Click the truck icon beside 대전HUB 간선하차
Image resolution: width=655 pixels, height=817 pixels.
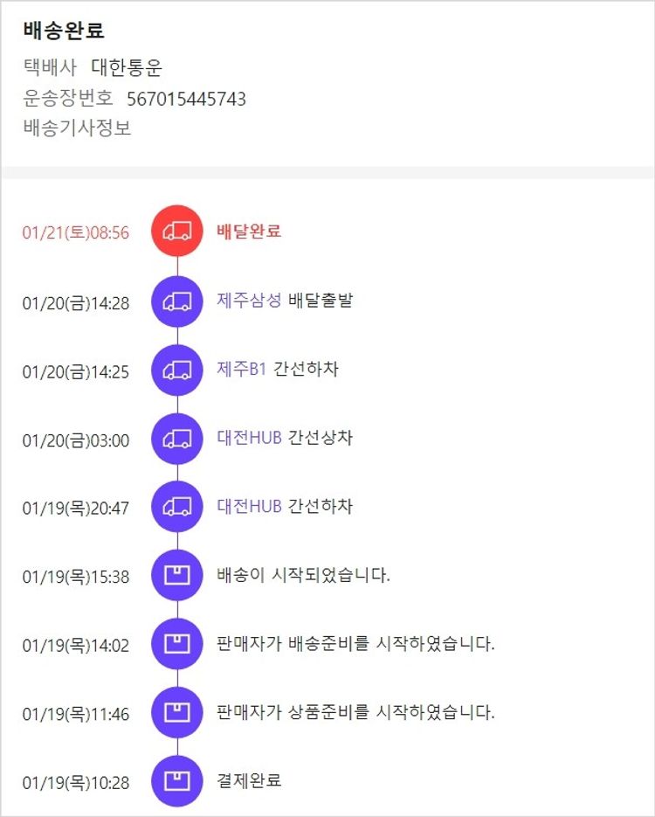tap(177, 507)
